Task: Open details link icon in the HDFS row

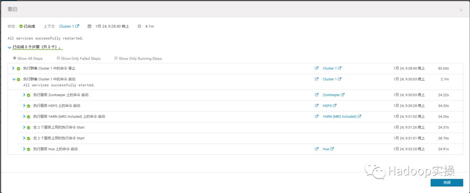Action: pos(316,105)
